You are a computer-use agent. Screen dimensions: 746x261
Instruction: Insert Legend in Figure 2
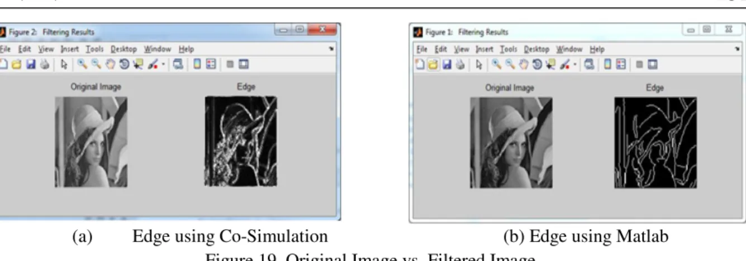click(211, 64)
